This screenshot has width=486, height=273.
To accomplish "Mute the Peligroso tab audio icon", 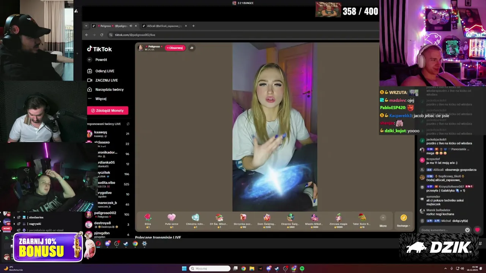I will coord(131,26).
